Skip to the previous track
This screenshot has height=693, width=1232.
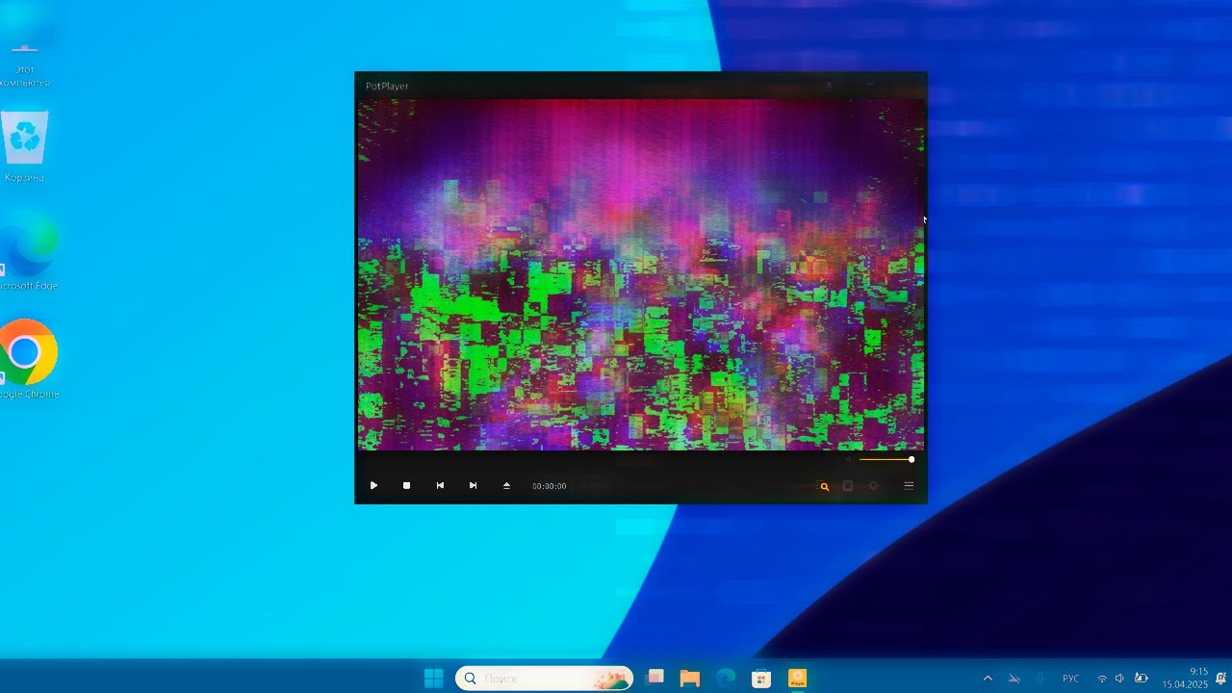point(440,486)
